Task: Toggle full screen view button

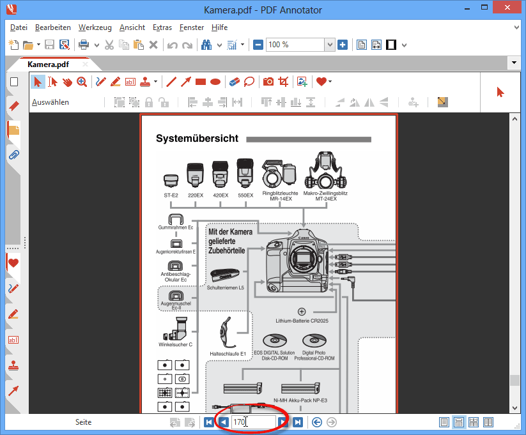Action: pyautogui.click(x=391, y=45)
